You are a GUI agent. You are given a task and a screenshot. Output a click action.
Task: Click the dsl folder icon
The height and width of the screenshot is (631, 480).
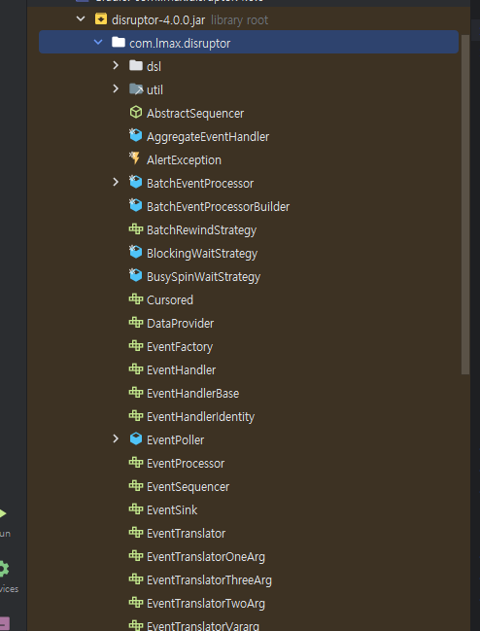click(x=136, y=65)
